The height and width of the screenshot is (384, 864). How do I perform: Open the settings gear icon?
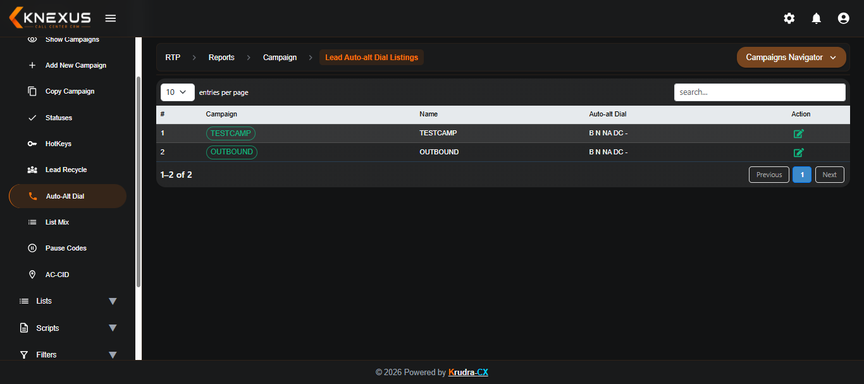click(789, 18)
